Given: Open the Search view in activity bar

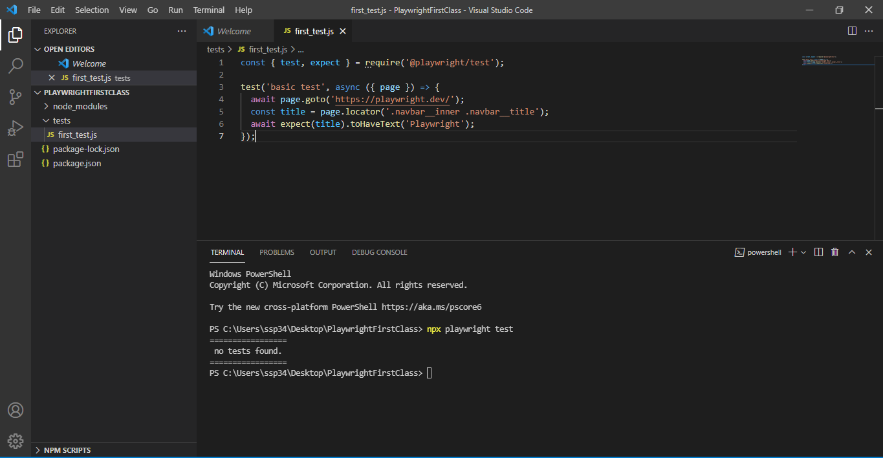Looking at the screenshot, I should coord(16,65).
